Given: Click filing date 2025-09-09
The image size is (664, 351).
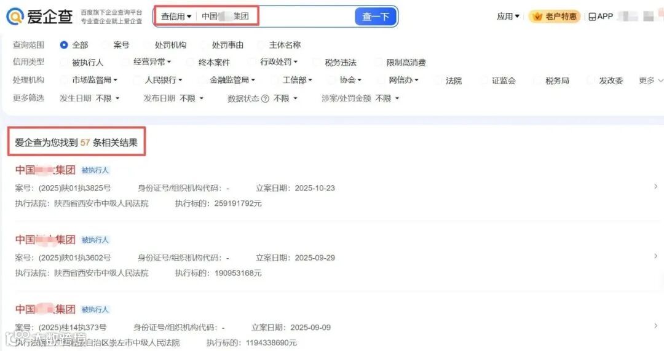Looking at the screenshot, I should point(310,327).
